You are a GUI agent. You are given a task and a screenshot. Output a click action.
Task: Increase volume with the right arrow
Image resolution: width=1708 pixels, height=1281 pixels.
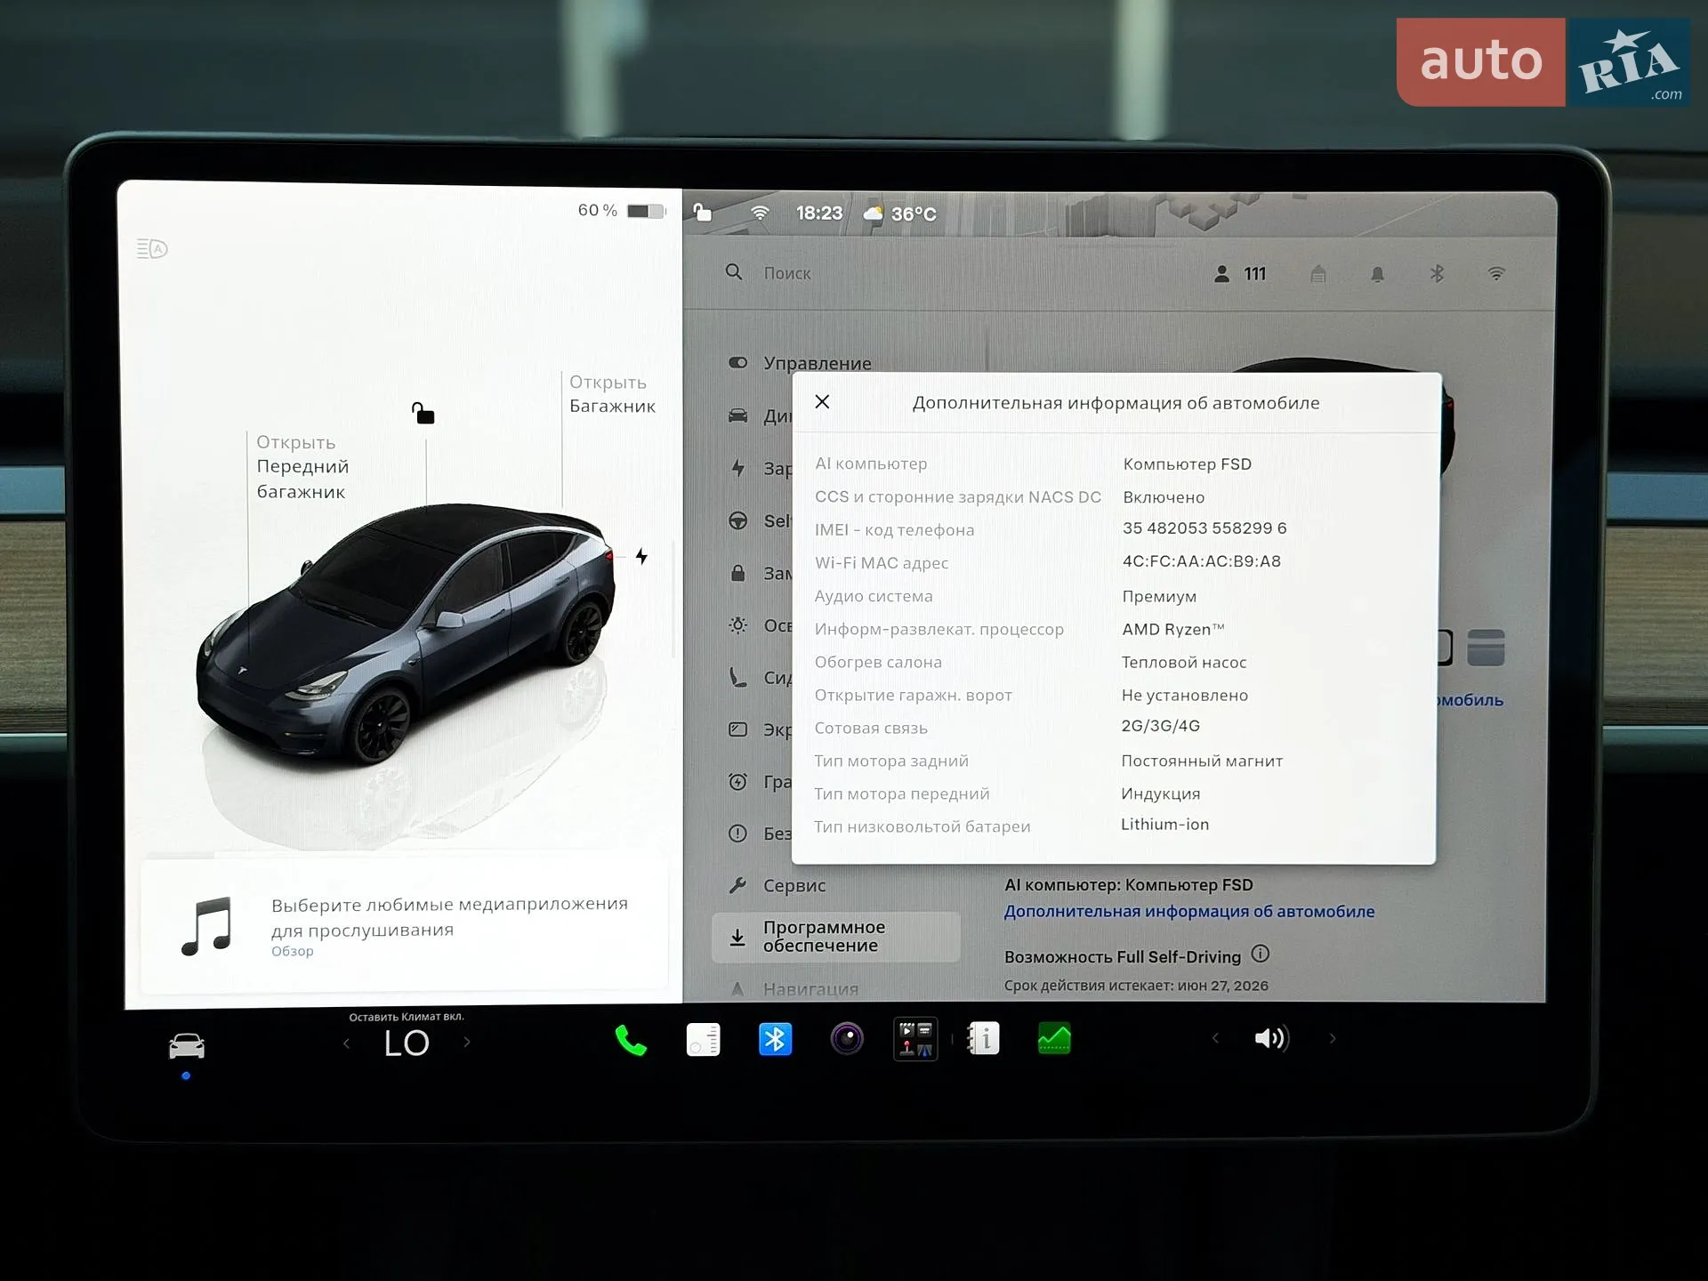pyautogui.click(x=1332, y=1038)
